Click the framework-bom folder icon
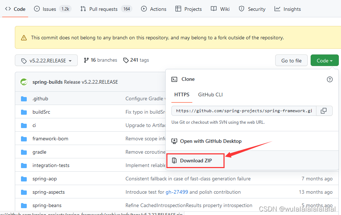341x215 pixels. pyautogui.click(x=24, y=139)
